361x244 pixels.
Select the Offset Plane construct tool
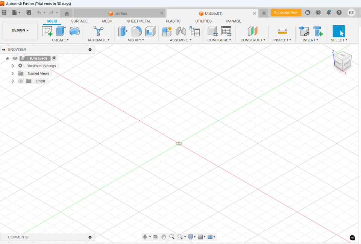pos(253,31)
